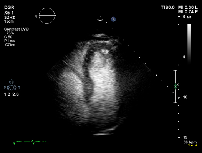The height and width of the screenshot is (153, 202).
Task: Click the '56 bpm' heart rate
Action: point(190,142)
